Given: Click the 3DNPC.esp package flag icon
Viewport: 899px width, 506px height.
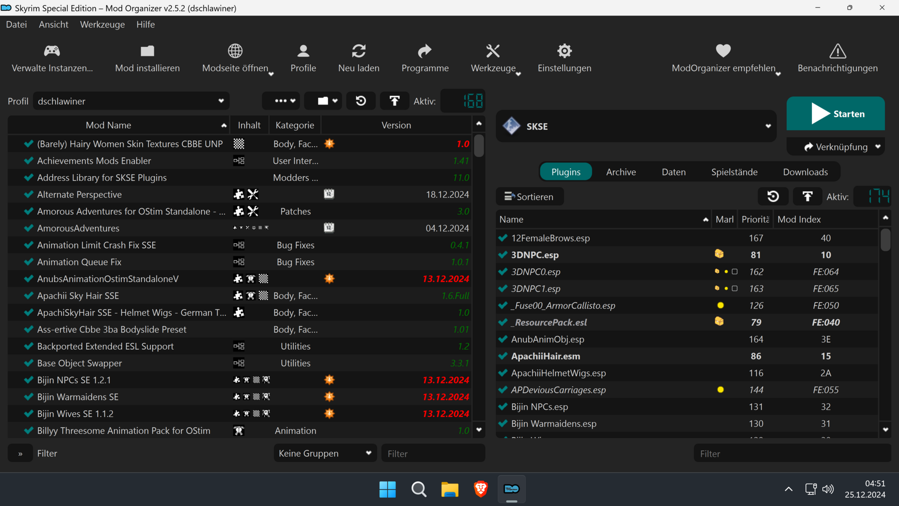Looking at the screenshot, I should 719,254.
